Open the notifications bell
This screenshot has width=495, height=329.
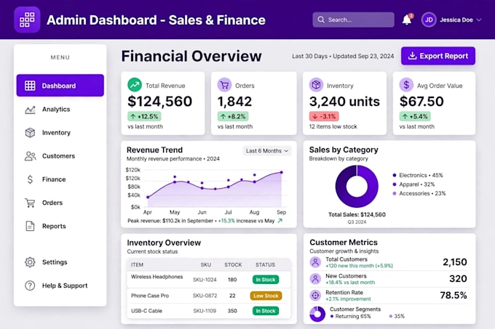point(407,20)
